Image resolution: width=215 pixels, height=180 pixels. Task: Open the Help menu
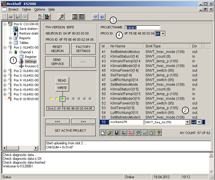point(51,9)
